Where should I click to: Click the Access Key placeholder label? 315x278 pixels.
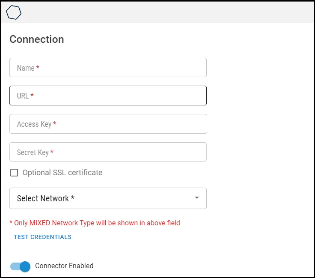[x=34, y=124]
